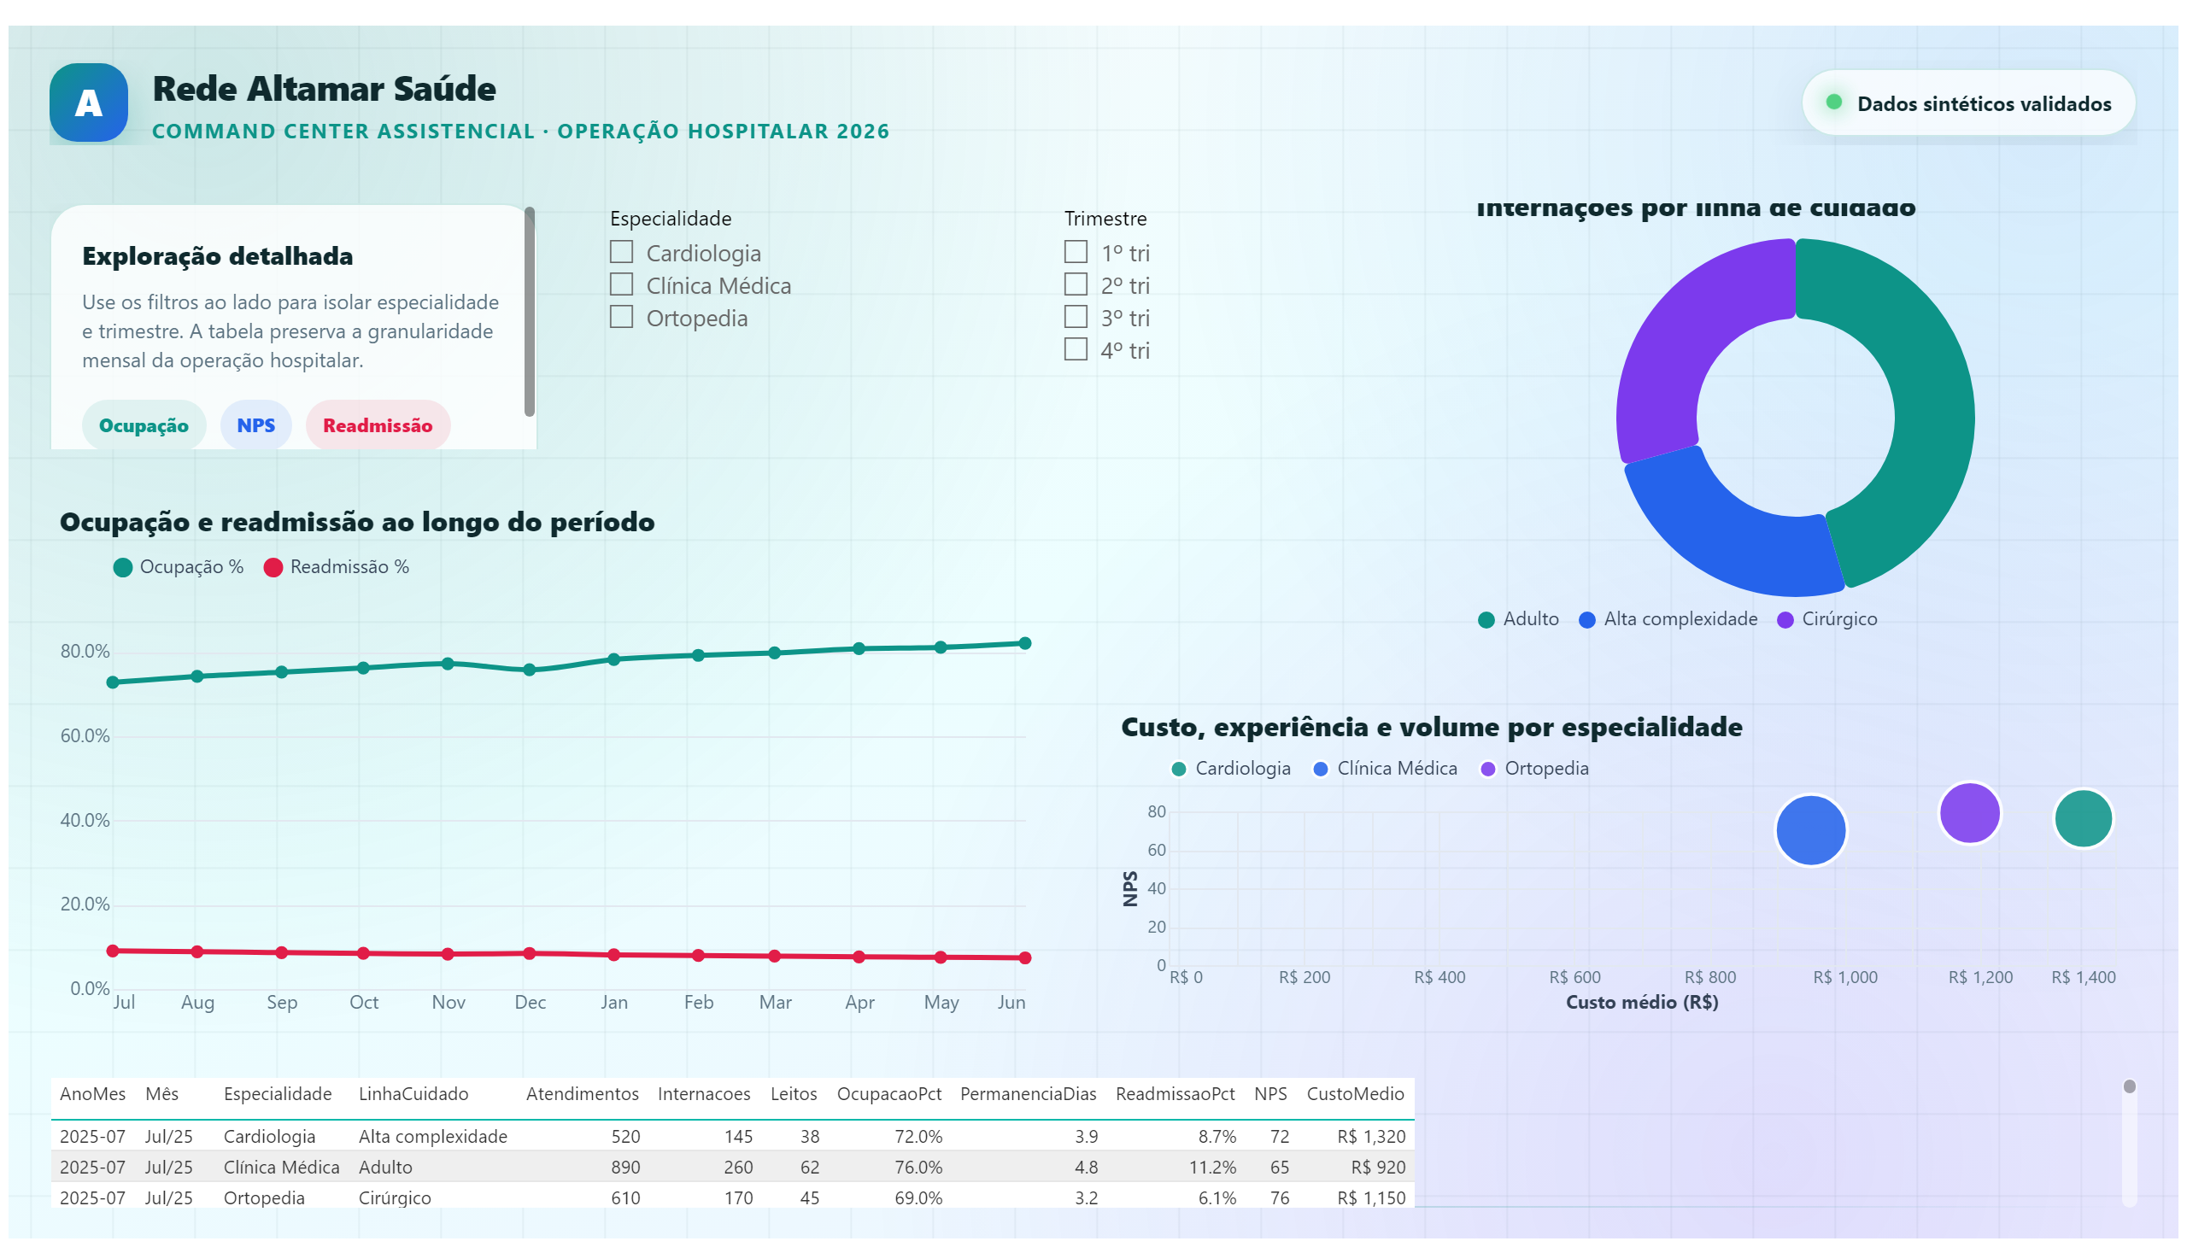Click the green validated-data status dot
The image size is (2187, 1247).
point(1833,102)
